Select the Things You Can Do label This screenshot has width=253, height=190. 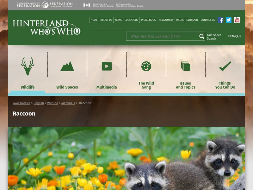point(225,85)
